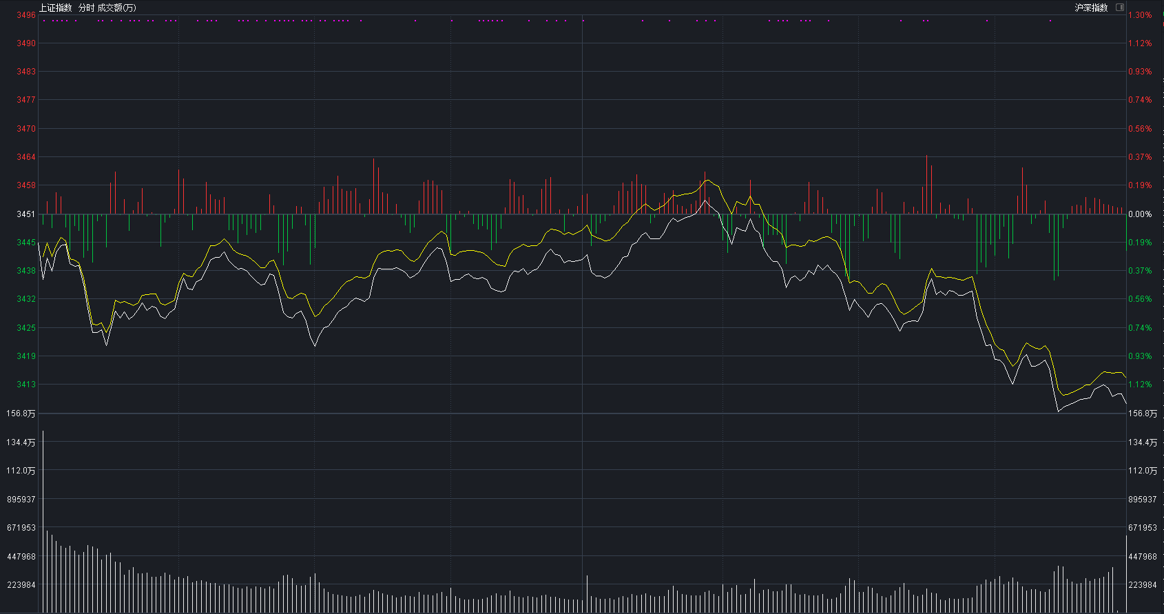Viewport: 1164px width, 614px height.
Task: Click the 134.4万 volume label on left axis
Action: (21, 442)
